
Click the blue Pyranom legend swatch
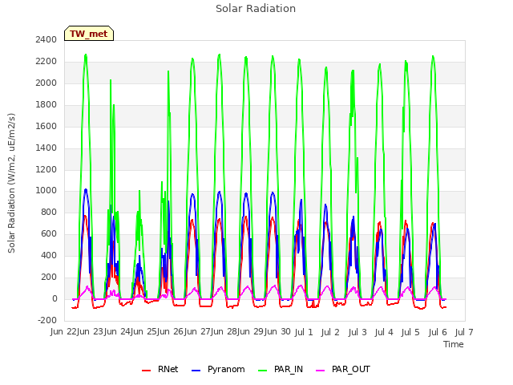coord(196,371)
